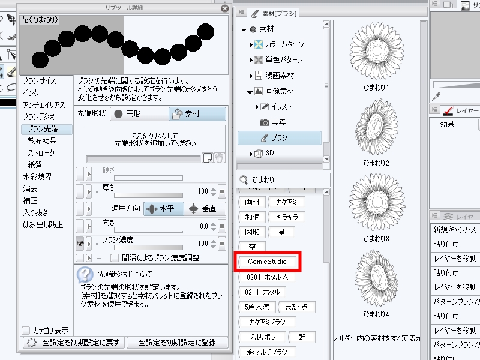Open the ブラシサイズ settings category
This screenshot has width=480, height=360.
(x=40, y=81)
